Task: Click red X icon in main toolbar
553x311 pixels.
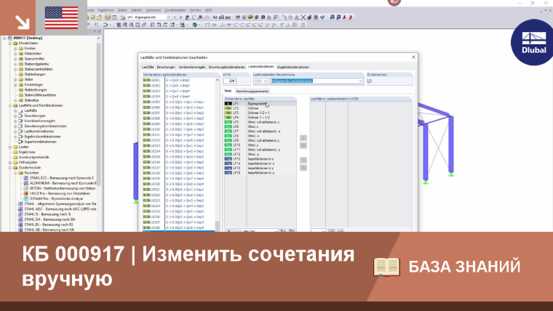Action: pos(303,17)
